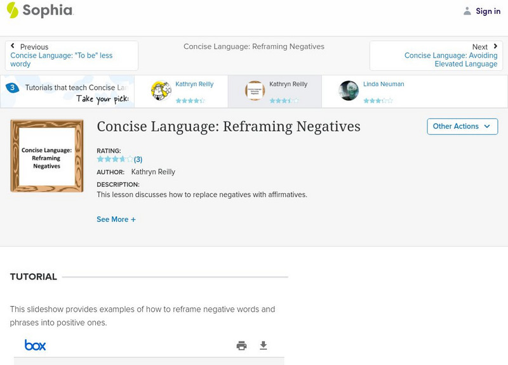
Task: Click the Box logo in the viewer
Action: click(35, 345)
